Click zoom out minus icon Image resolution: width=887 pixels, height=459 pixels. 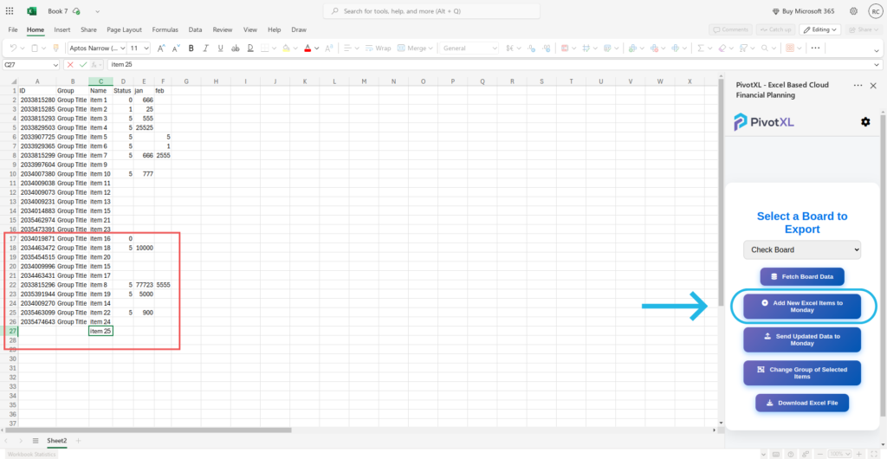[x=819, y=454]
